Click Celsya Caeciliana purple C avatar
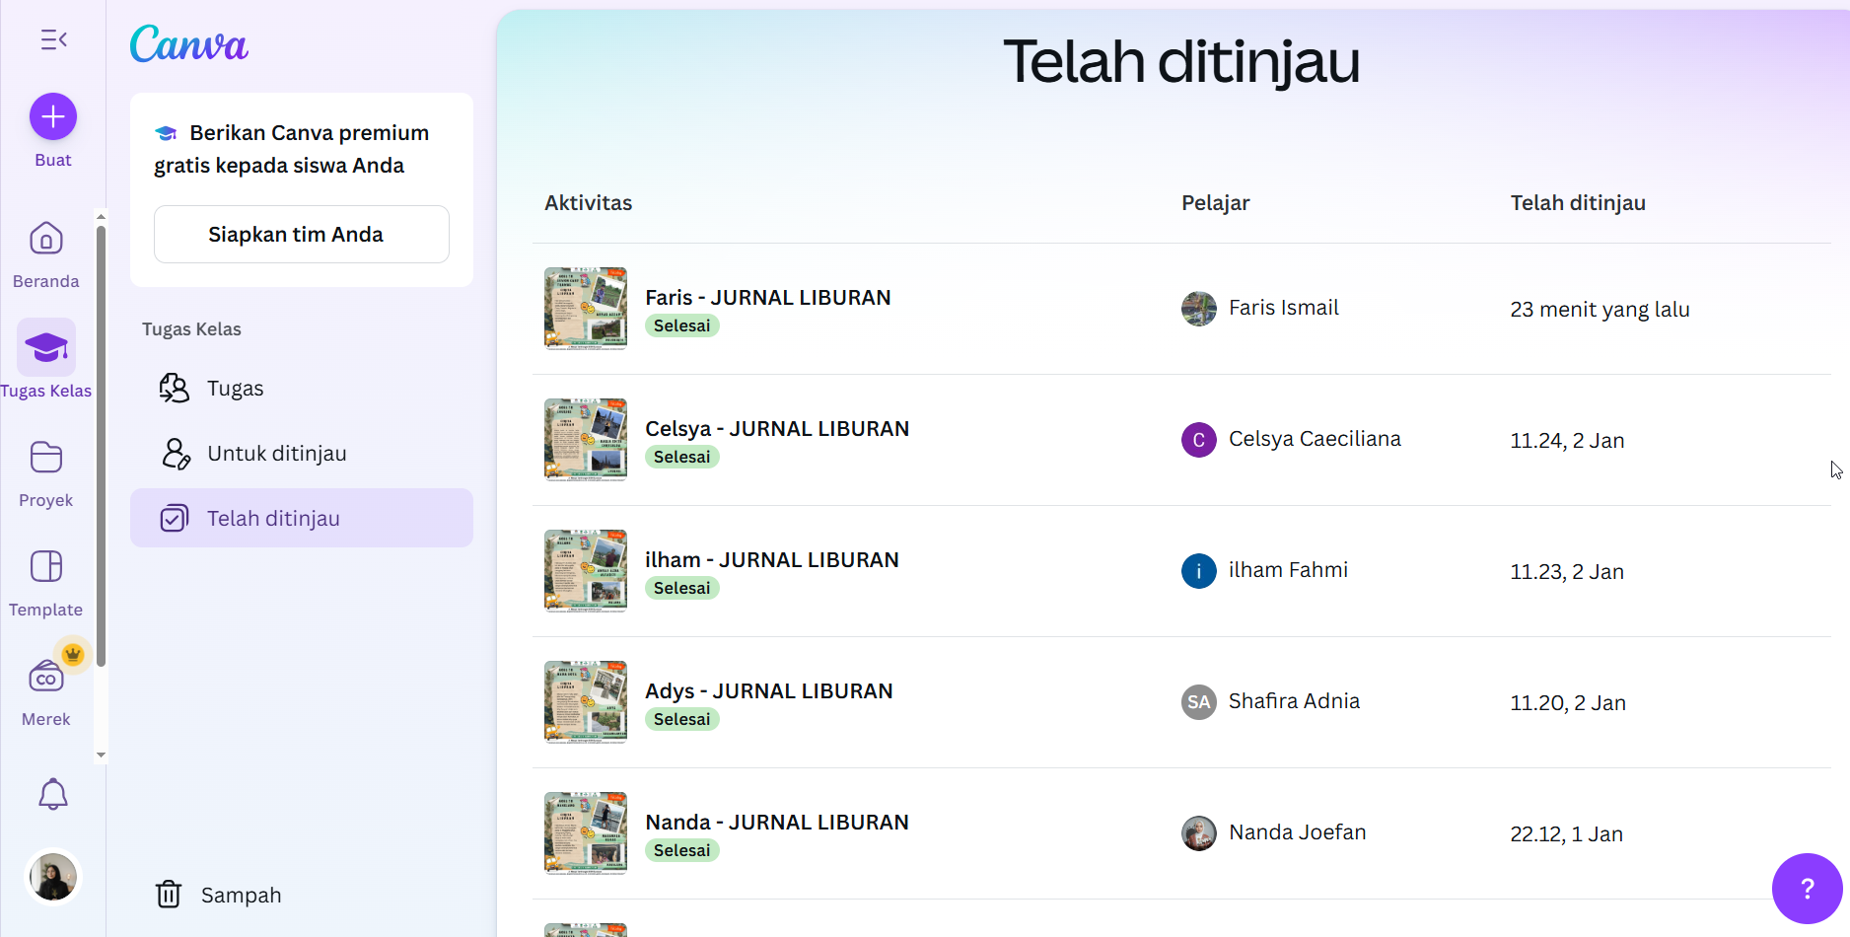 click(x=1199, y=440)
